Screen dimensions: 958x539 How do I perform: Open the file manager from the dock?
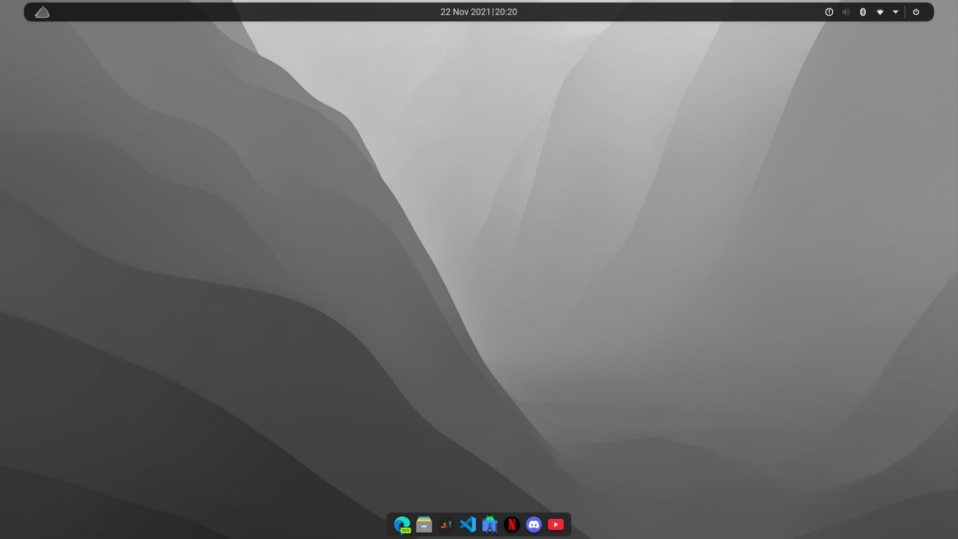coord(424,525)
